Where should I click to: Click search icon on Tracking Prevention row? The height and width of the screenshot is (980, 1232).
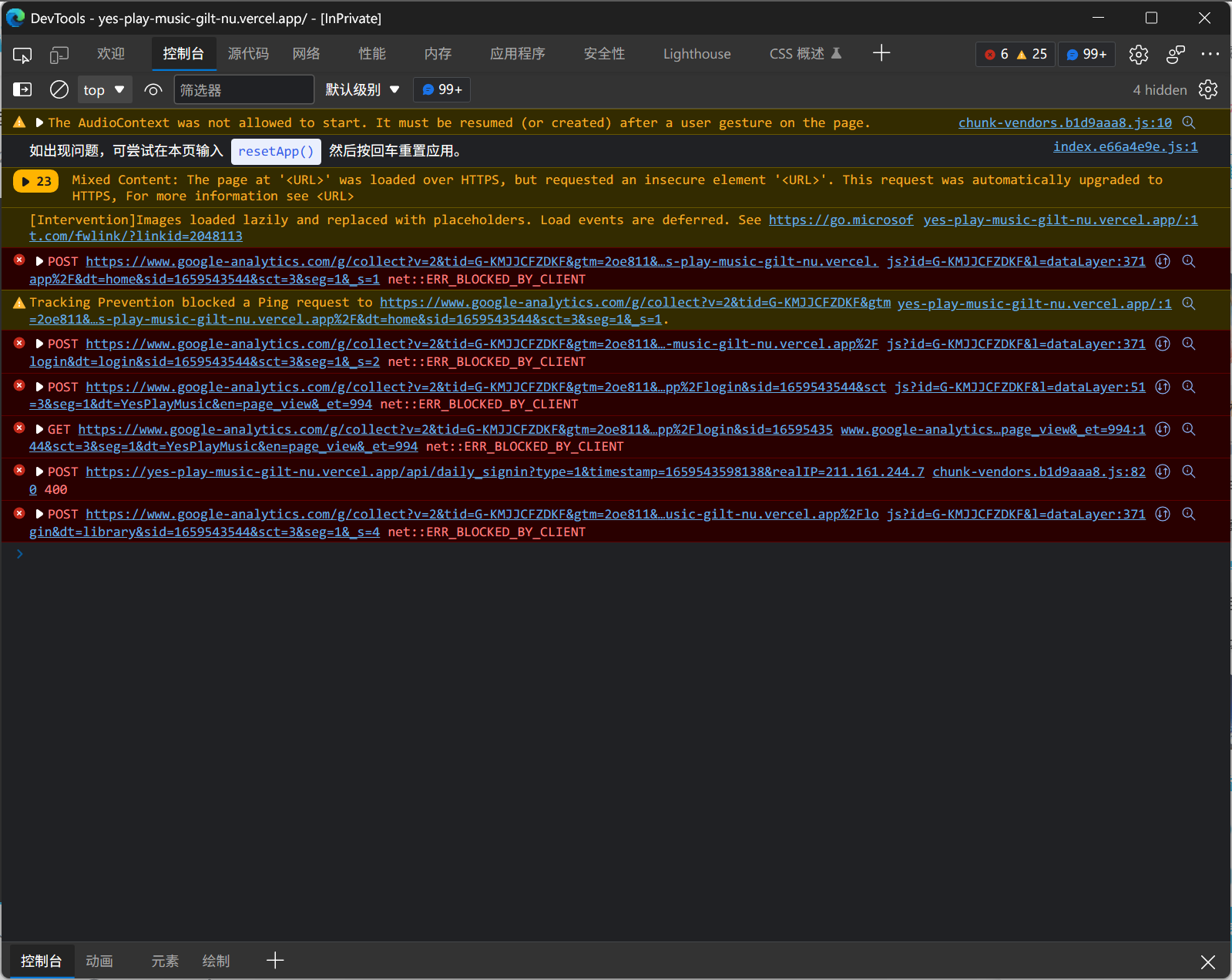(x=1189, y=304)
